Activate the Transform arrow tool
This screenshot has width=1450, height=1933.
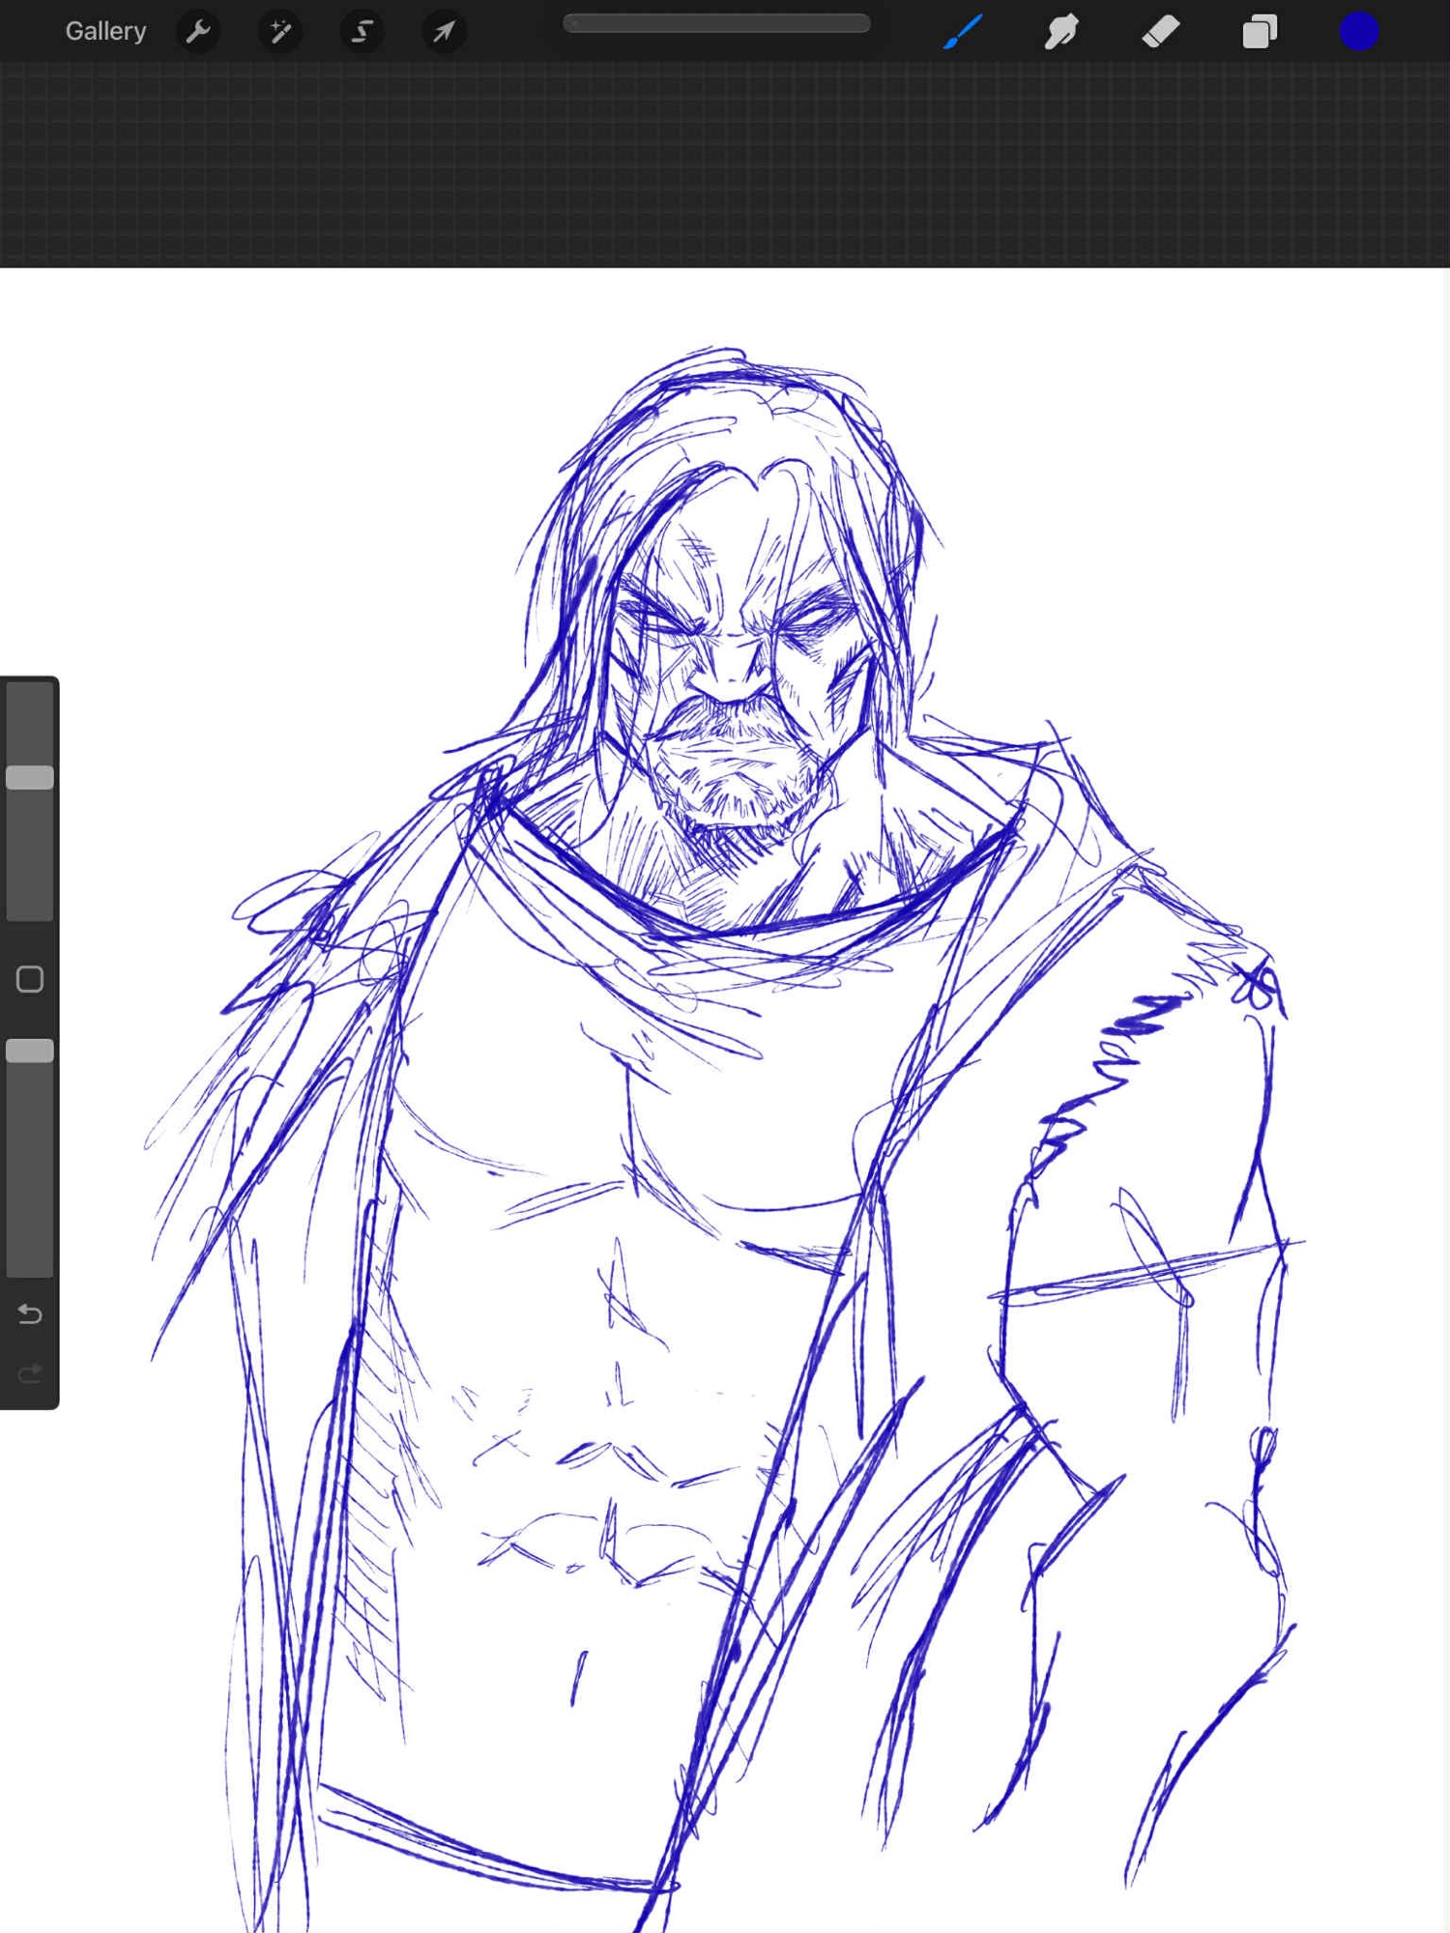444,32
